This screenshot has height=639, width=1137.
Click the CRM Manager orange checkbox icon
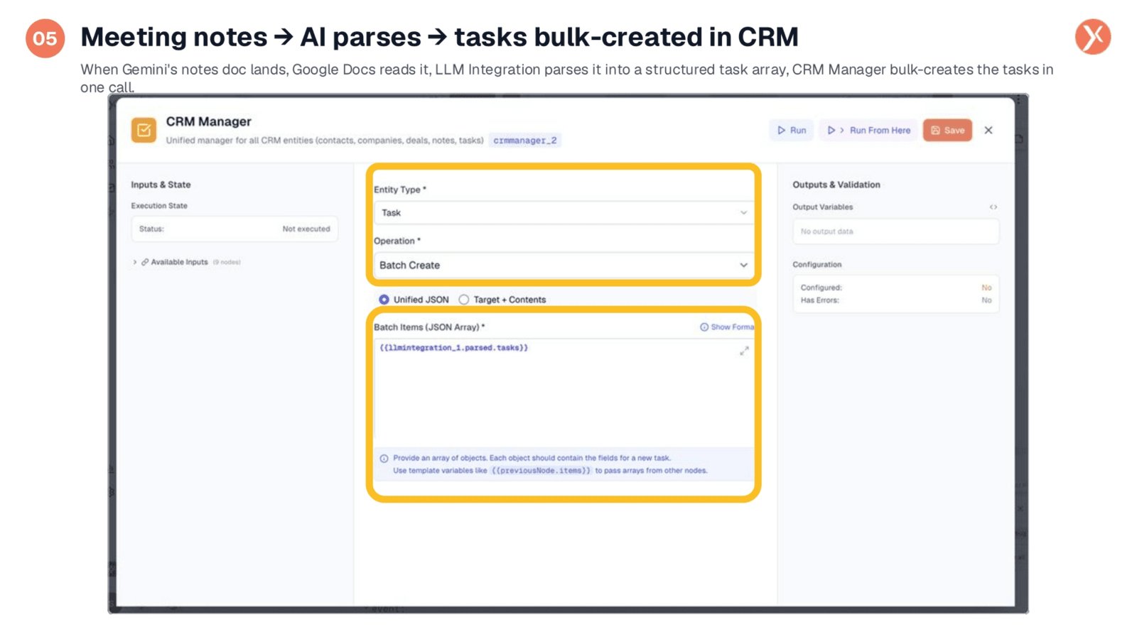point(144,130)
